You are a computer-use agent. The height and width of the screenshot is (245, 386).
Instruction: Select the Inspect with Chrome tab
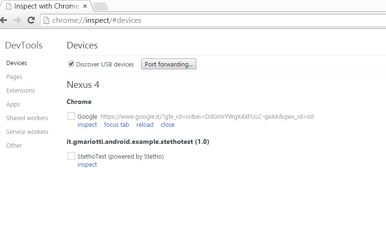[45, 7]
